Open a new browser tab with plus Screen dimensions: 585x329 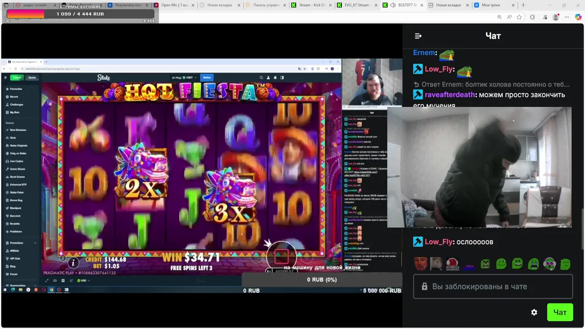[x=523, y=5]
